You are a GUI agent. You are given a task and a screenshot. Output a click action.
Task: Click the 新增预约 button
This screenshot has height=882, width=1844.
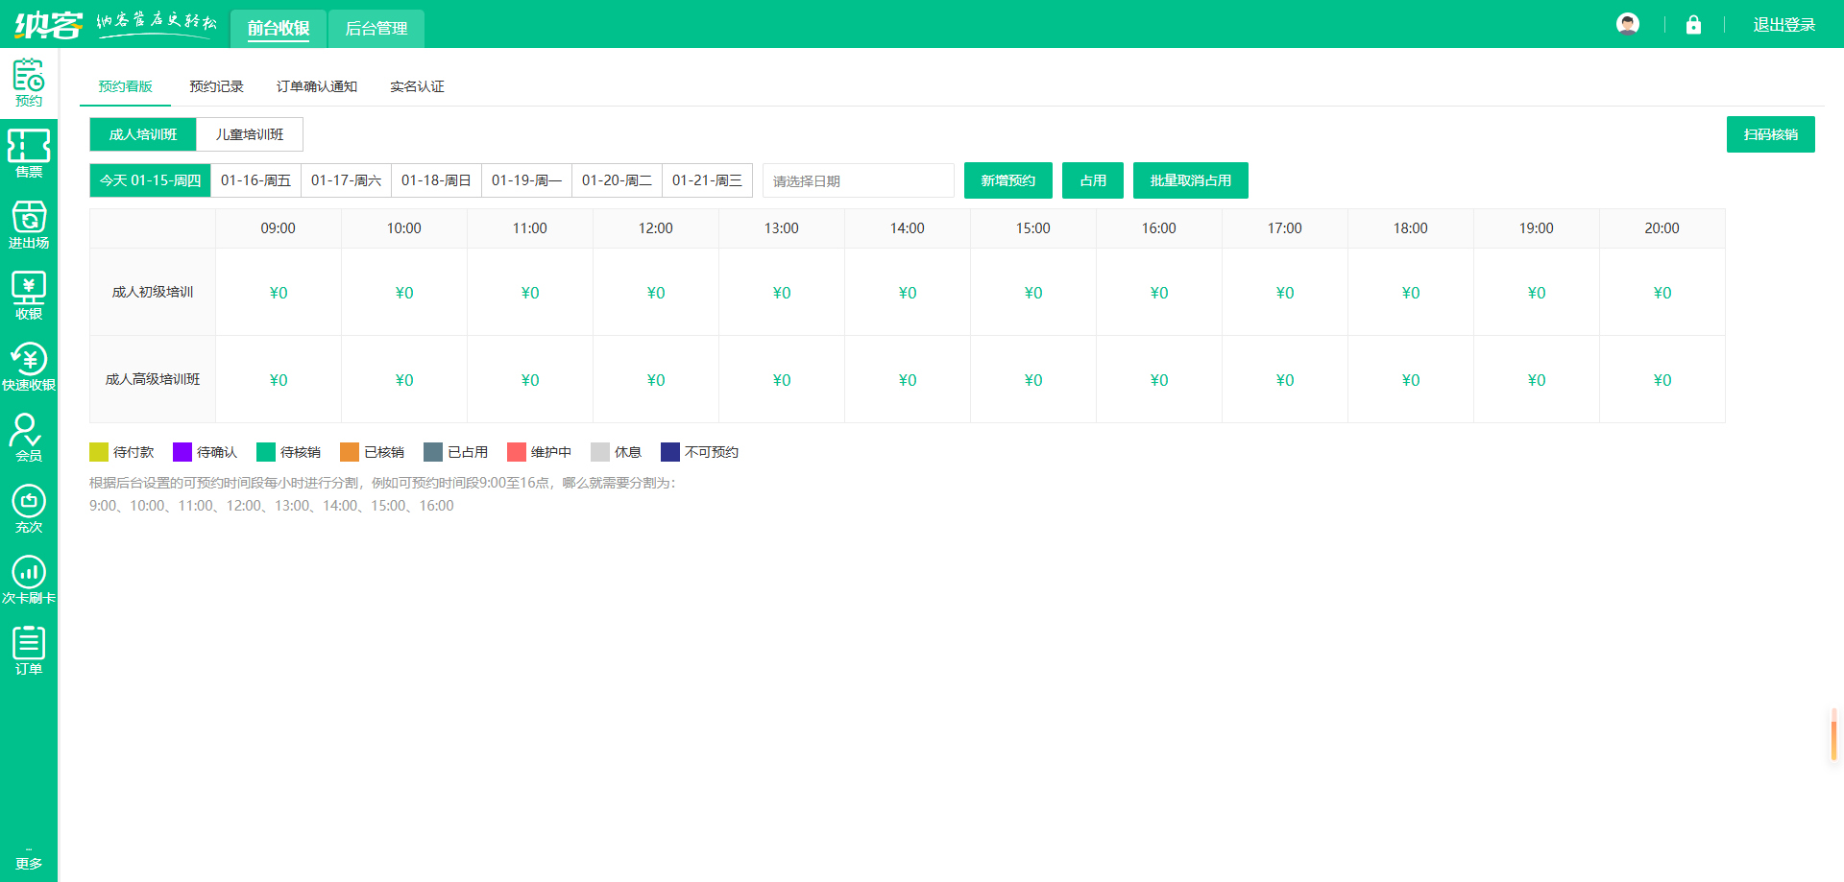[x=1007, y=180]
